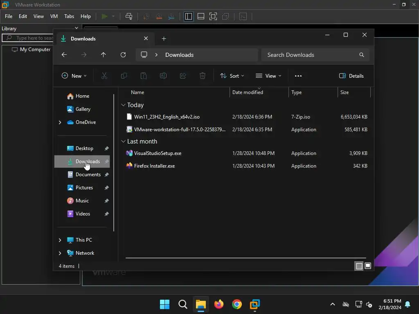The width and height of the screenshot is (419, 314).
Task: Toggle the thumbnail bar view icon in VMware
Action: 200,16
